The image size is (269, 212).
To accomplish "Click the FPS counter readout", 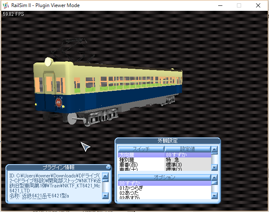I will pos(13,14).
